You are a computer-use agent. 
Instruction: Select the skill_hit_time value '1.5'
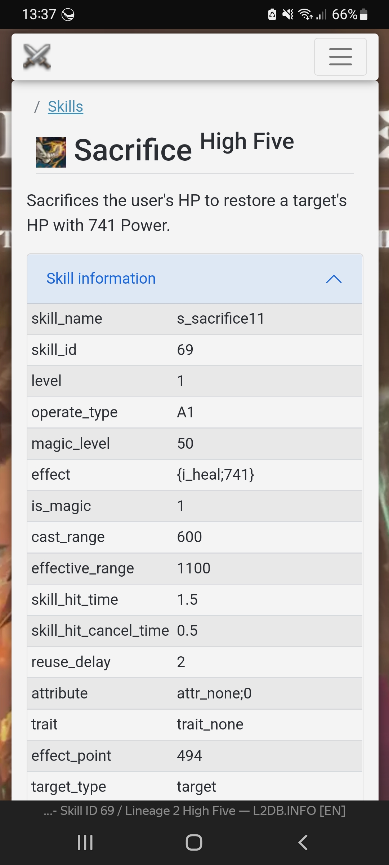pos(187,600)
